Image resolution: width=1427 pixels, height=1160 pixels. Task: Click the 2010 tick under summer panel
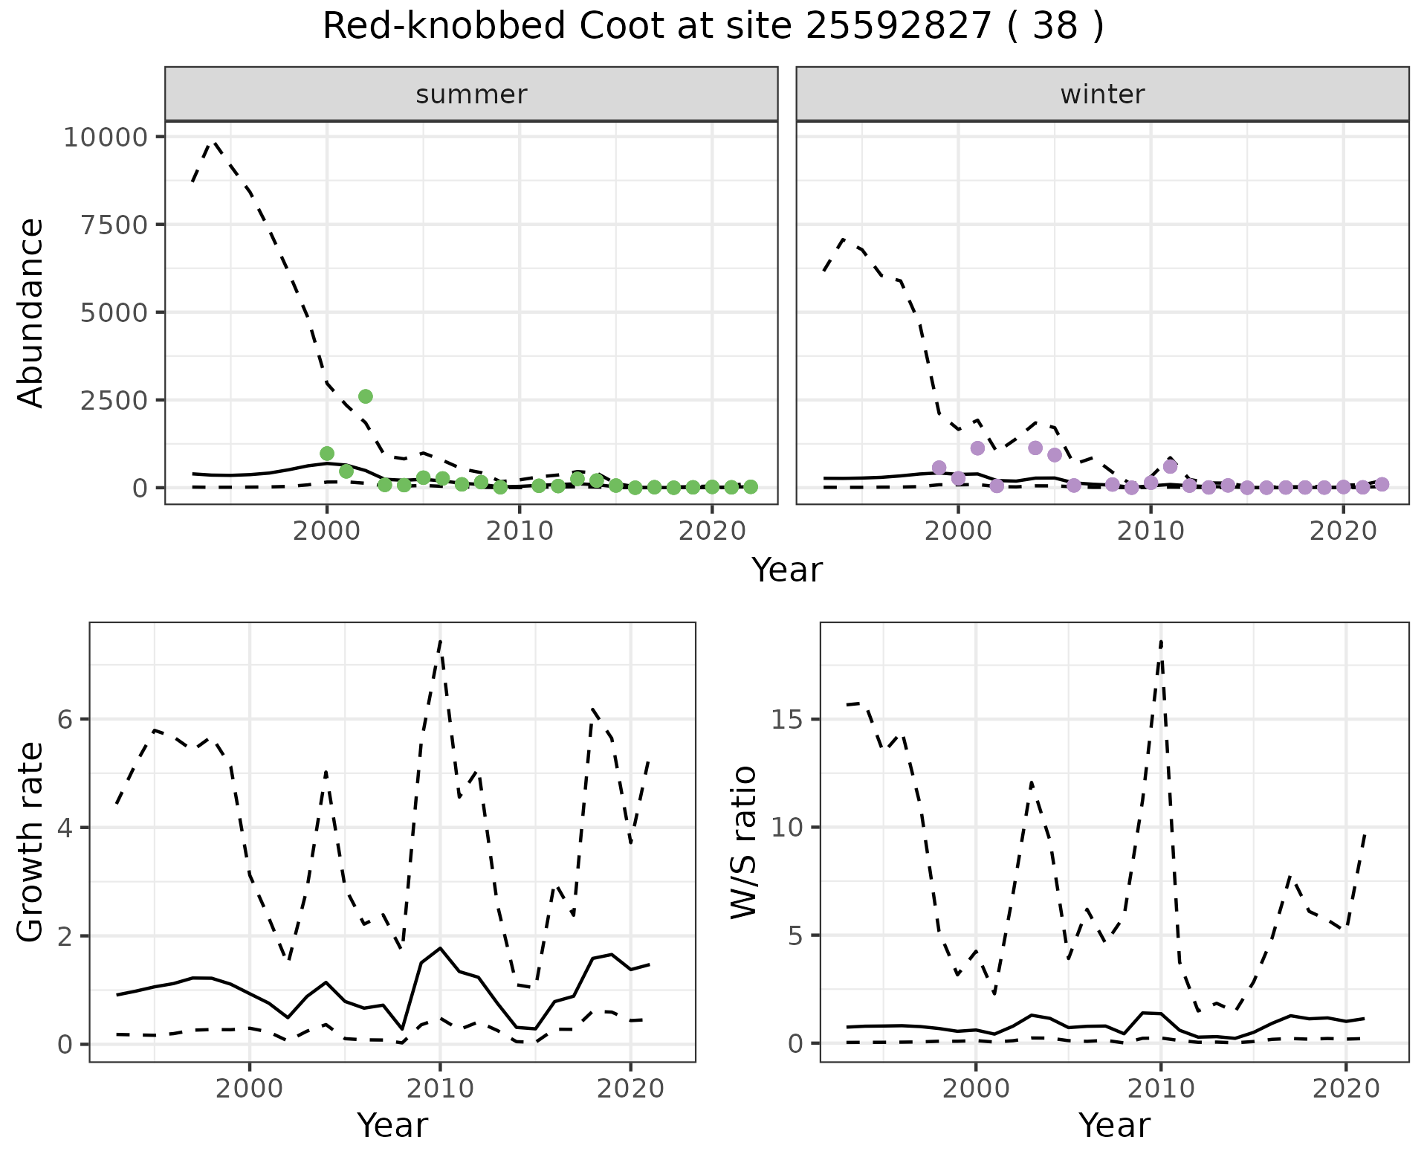tap(519, 531)
